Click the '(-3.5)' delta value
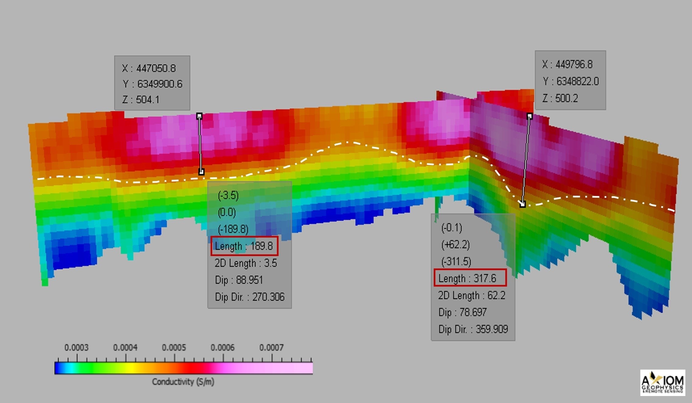The image size is (692, 403). coord(228,195)
